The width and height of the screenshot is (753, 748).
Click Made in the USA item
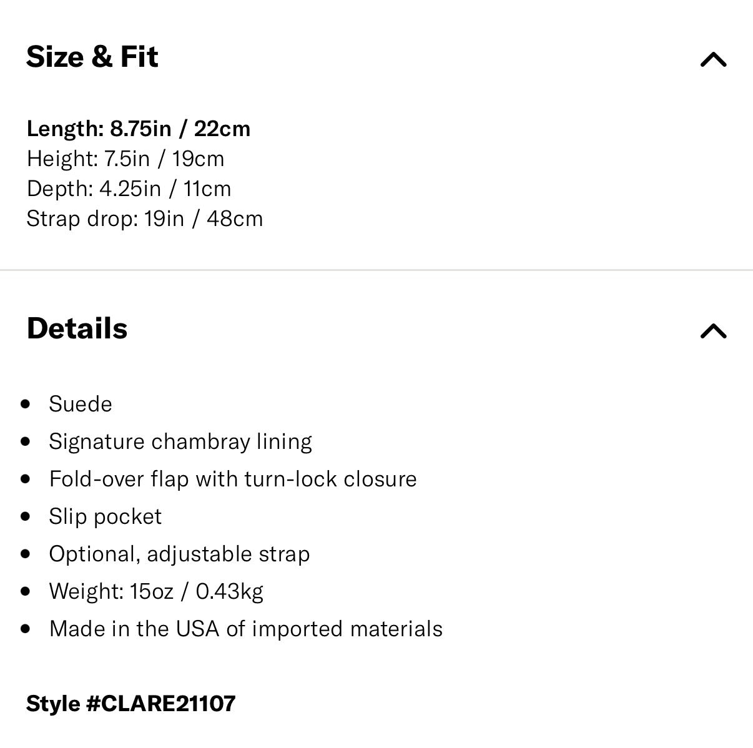[246, 628]
